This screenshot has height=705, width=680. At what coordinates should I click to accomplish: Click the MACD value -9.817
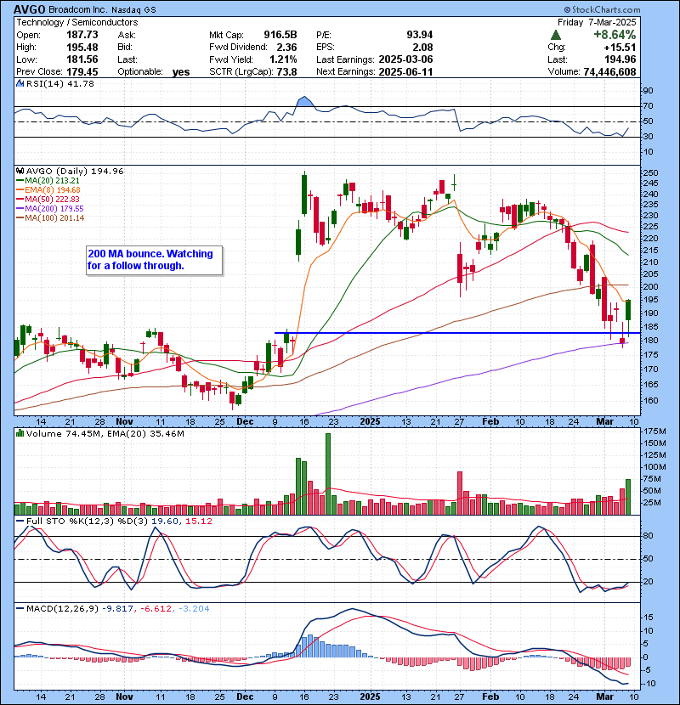point(117,609)
